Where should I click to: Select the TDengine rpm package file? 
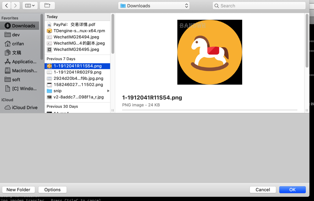coord(77,31)
